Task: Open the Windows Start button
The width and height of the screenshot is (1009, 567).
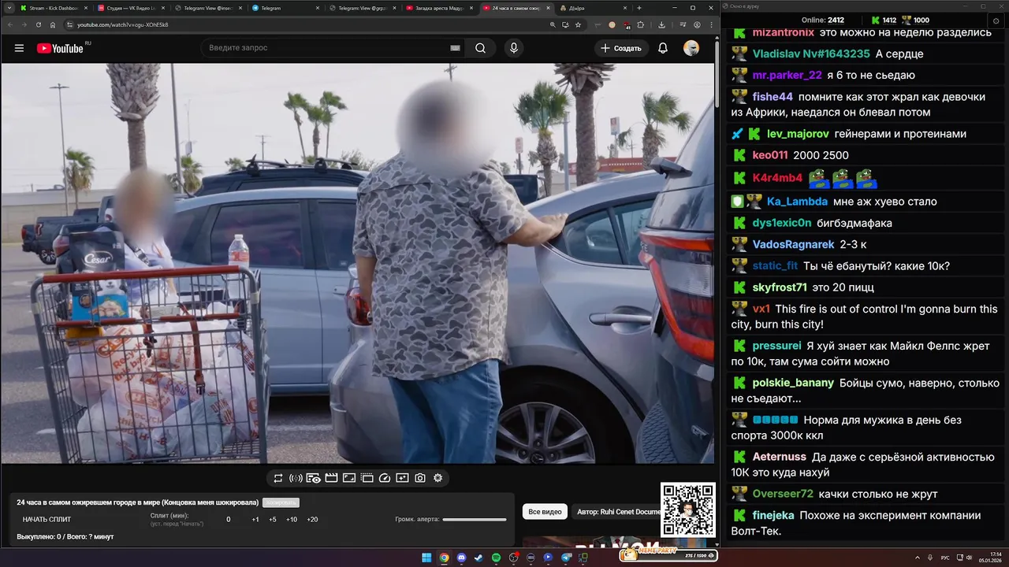Action: (426, 558)
